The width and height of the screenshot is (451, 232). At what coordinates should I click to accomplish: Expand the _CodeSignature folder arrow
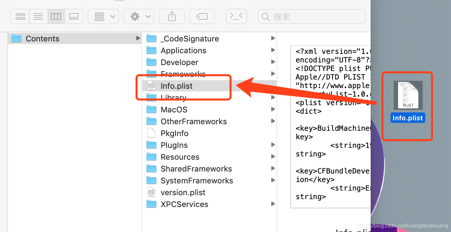click(273, 38)
